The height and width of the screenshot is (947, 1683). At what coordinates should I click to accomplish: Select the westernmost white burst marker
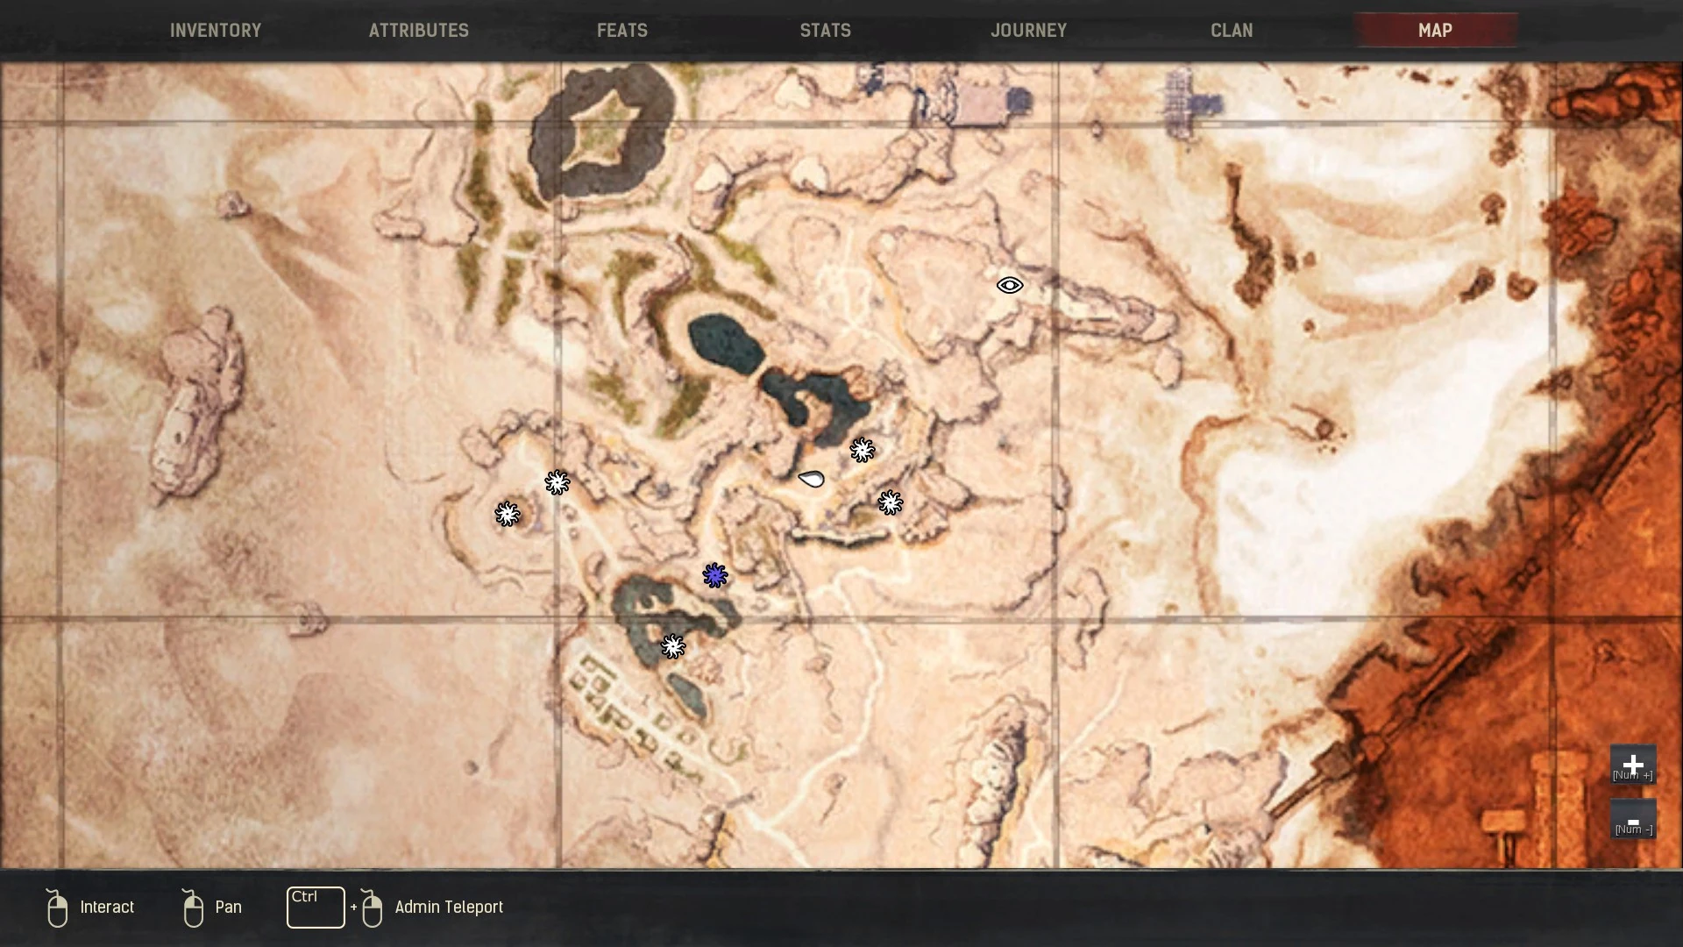507,514
